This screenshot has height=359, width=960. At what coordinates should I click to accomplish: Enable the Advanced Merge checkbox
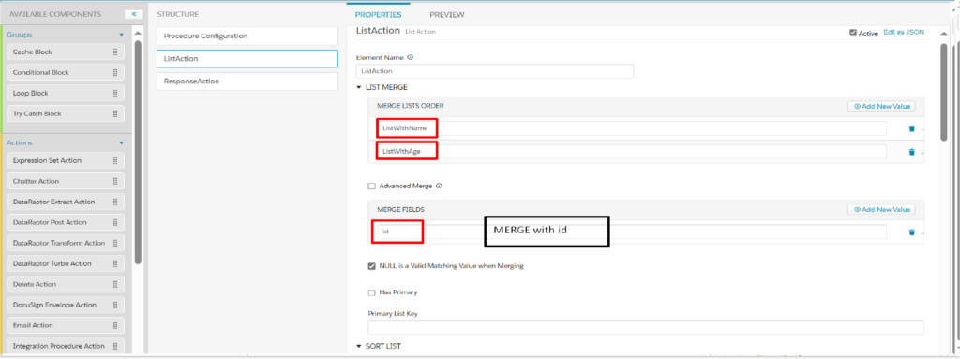pos(371,187)
